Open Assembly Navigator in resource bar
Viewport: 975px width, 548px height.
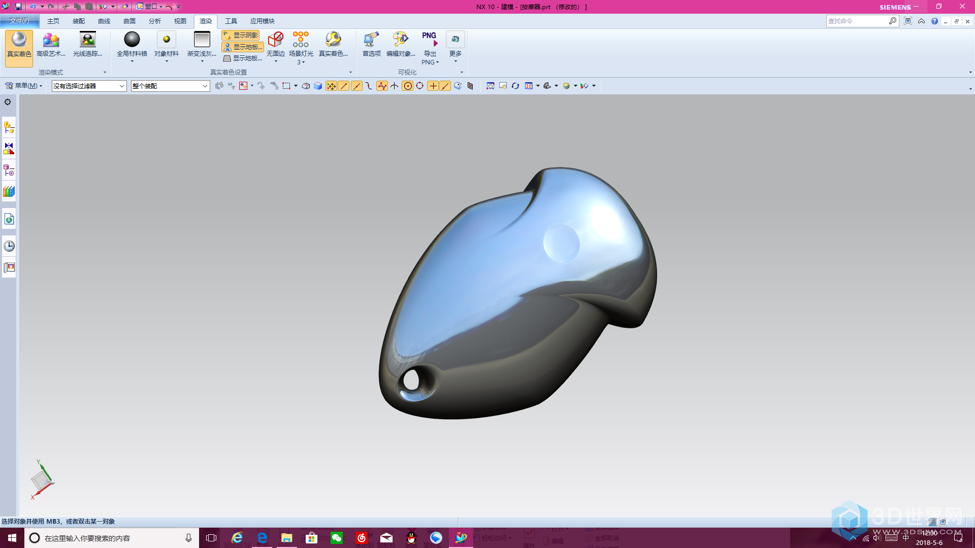9,127
